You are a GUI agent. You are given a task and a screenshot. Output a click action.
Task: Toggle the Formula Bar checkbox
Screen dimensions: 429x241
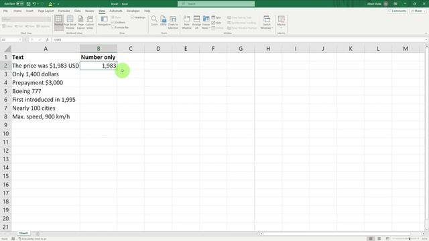point(120,27)
